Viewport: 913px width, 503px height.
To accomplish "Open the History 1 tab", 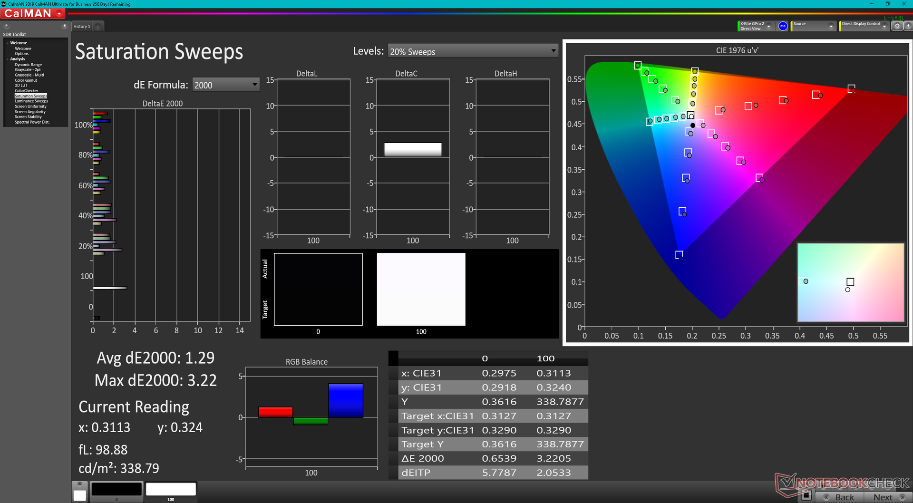I will (81, 27).
